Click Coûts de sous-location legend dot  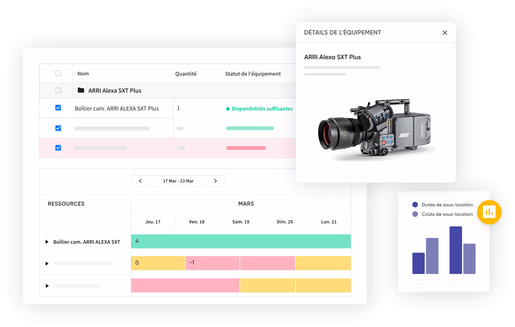pyautogui.click(x=415, y=214)
